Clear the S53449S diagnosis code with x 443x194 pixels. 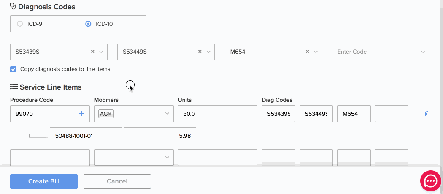coord(200,52)
